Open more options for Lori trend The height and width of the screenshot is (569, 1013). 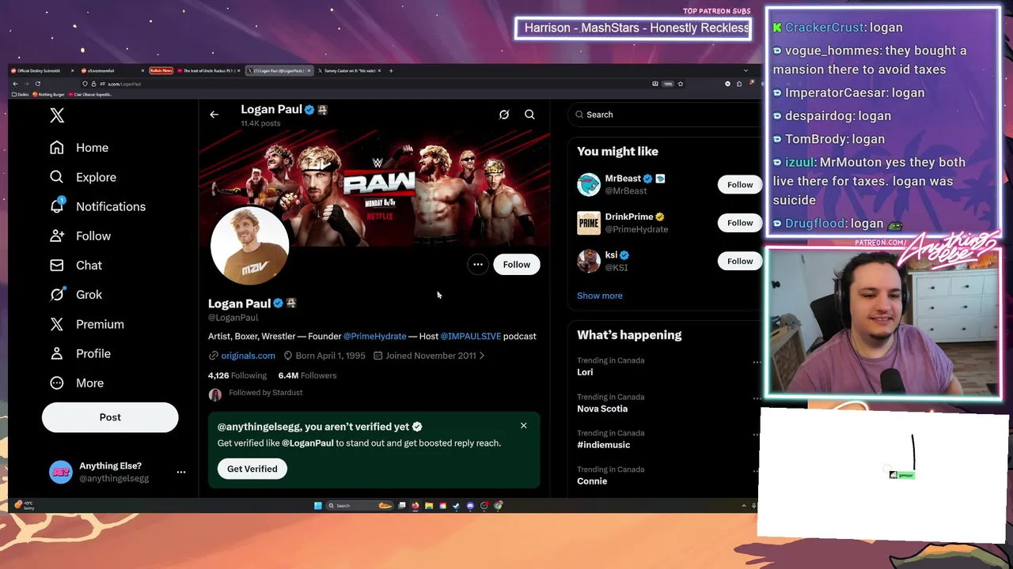(x=757, y=362)
